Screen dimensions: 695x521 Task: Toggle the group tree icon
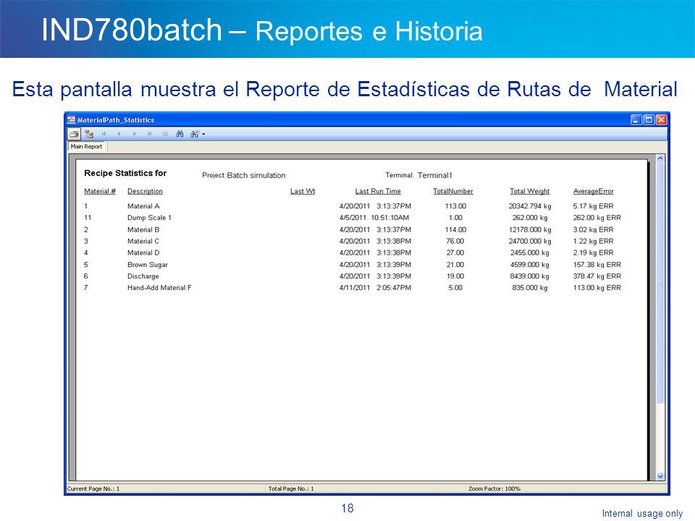click(x=89, y=134)
